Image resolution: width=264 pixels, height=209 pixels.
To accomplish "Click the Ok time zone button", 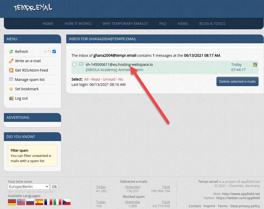I will click(x=54, y=187).
